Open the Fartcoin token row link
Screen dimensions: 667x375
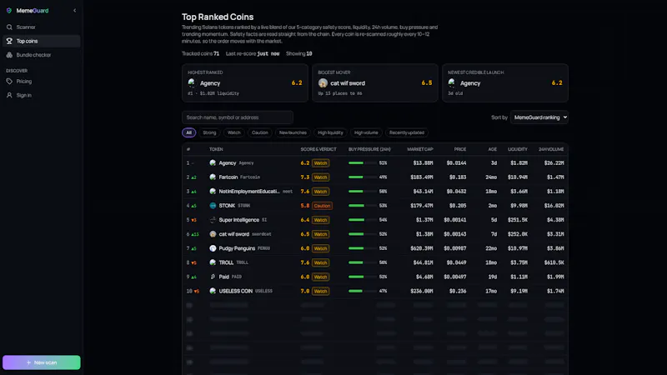[228, 177]
